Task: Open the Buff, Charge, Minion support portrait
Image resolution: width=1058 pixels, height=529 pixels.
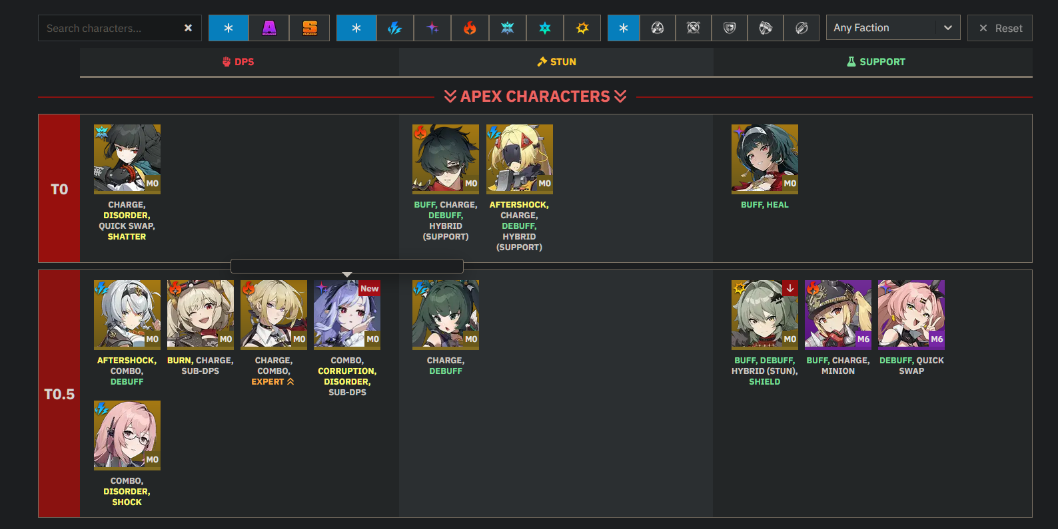Action: point(838,315)
